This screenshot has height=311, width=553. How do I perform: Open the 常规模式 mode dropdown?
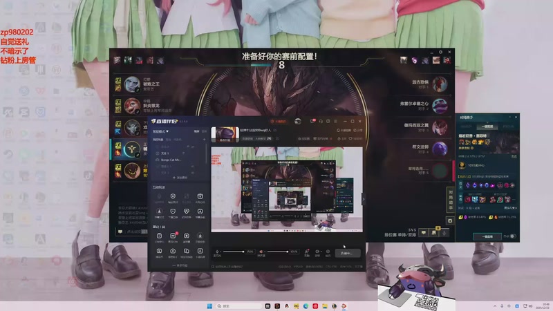tap(160, 131)
